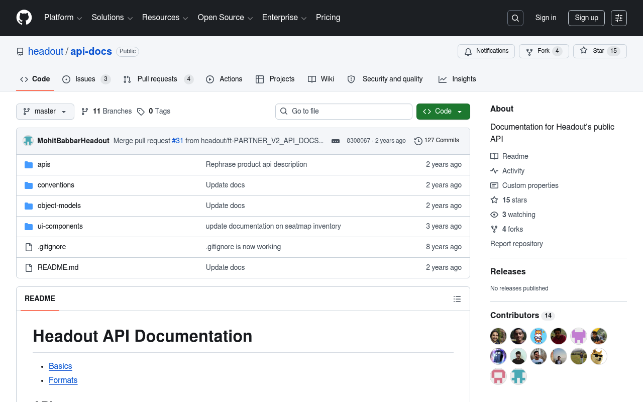Open the Pull requests tab

pyautogui.click(x=158, y=79)
